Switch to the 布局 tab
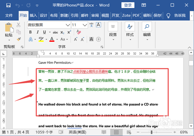The image size is (194, 136). click(x=54, y=15)
